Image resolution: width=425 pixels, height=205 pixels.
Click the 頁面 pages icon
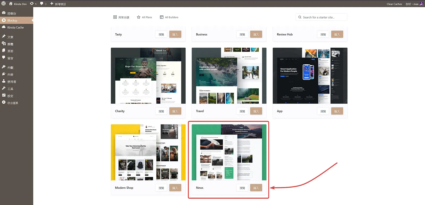click(x=4, y=51)
